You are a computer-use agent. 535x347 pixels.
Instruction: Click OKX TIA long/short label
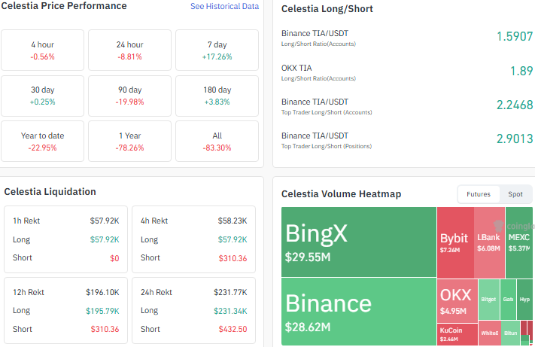click(296, 68)
